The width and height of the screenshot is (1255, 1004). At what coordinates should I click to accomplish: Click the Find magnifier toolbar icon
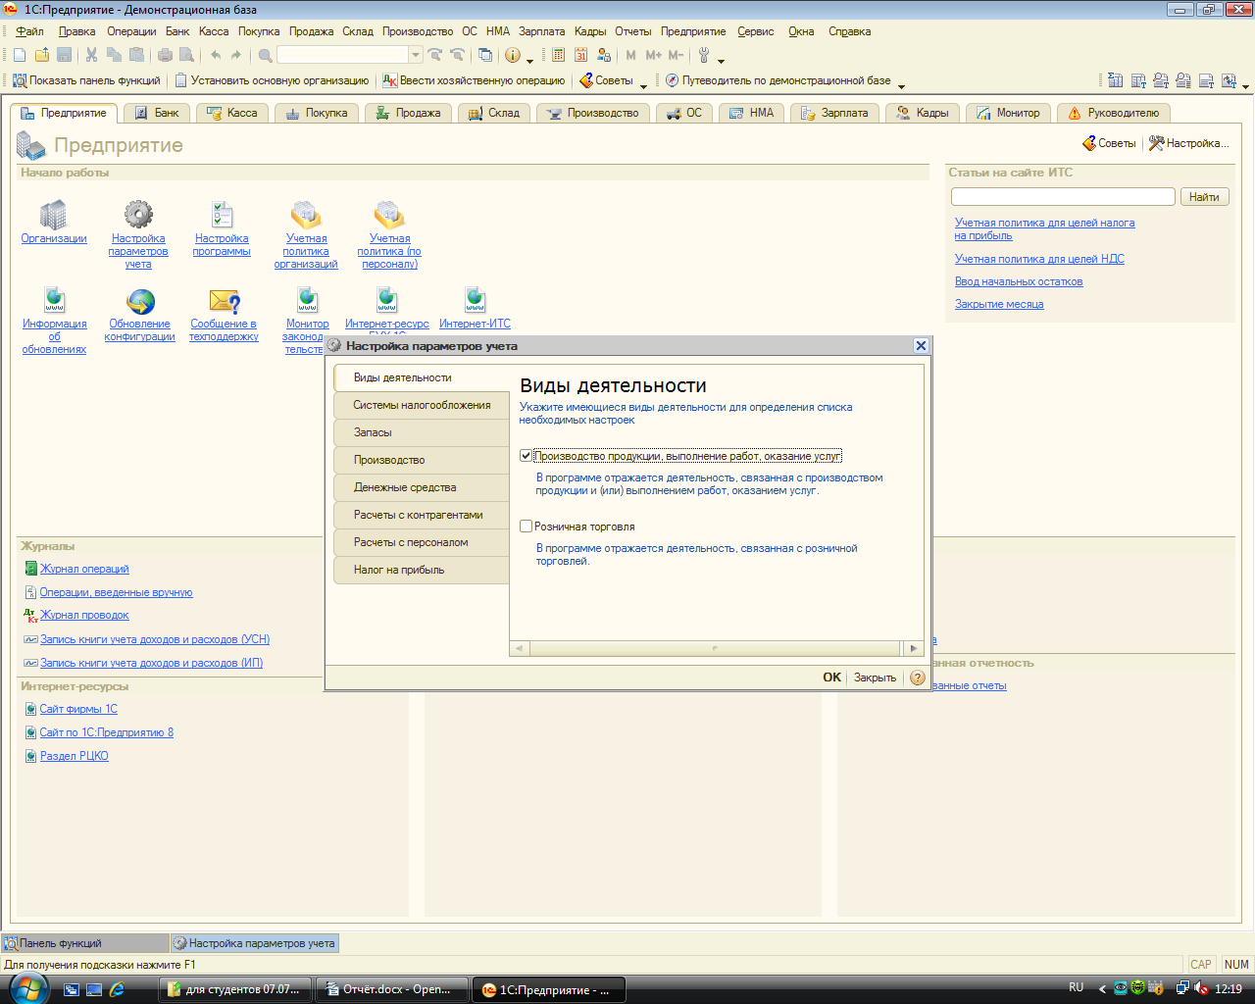(x=265, y=55)
